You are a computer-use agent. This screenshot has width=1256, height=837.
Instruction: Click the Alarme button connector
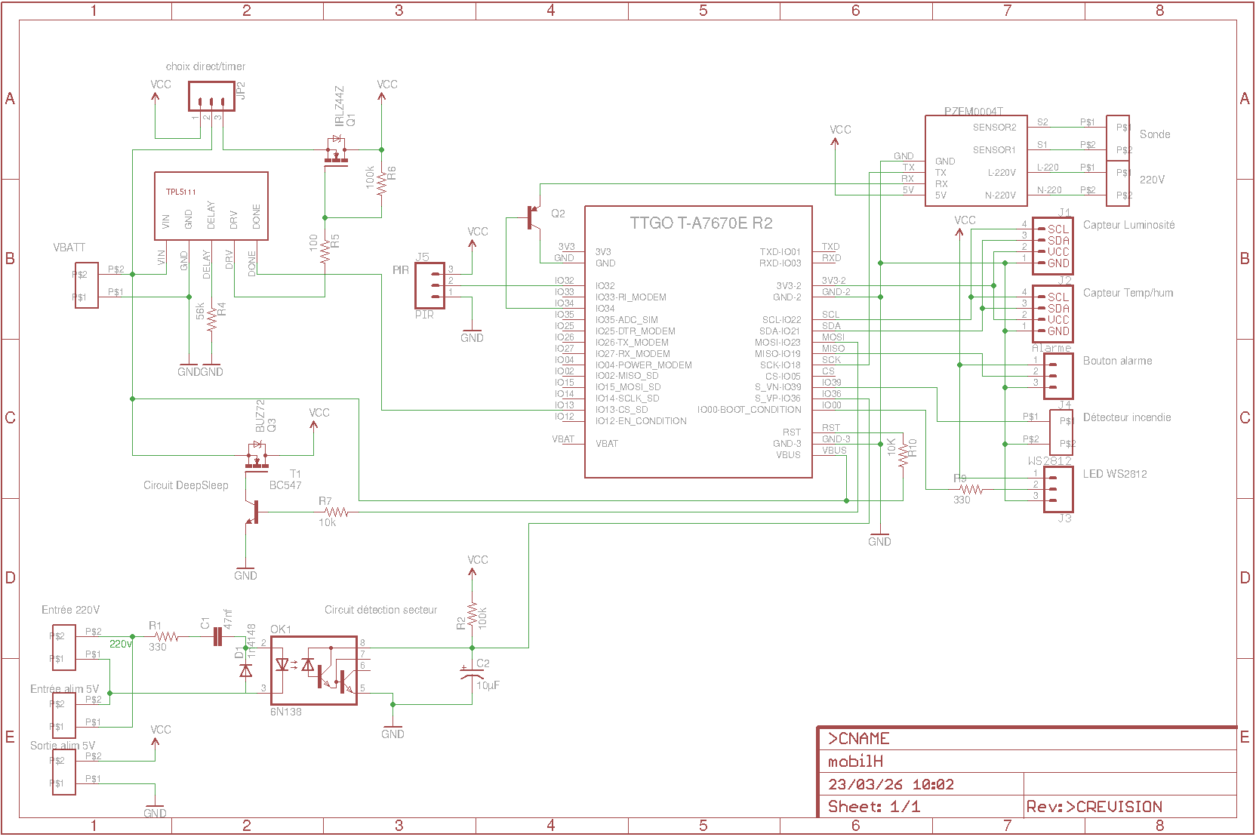click(1058, 376)
